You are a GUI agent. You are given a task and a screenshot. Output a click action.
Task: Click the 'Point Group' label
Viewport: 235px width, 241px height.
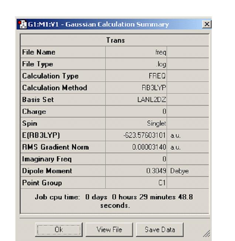42,183
